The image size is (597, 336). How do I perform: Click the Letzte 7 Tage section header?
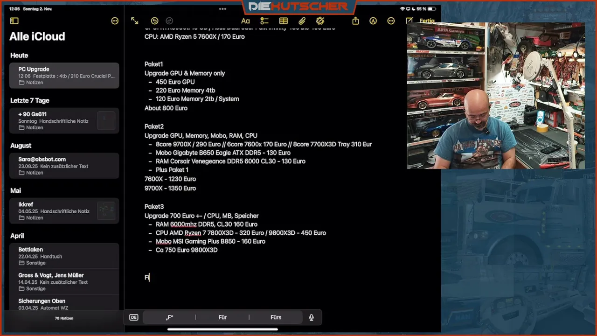(30, 101)
